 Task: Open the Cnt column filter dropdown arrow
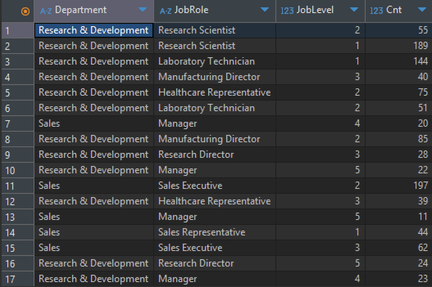coord(422,10)
